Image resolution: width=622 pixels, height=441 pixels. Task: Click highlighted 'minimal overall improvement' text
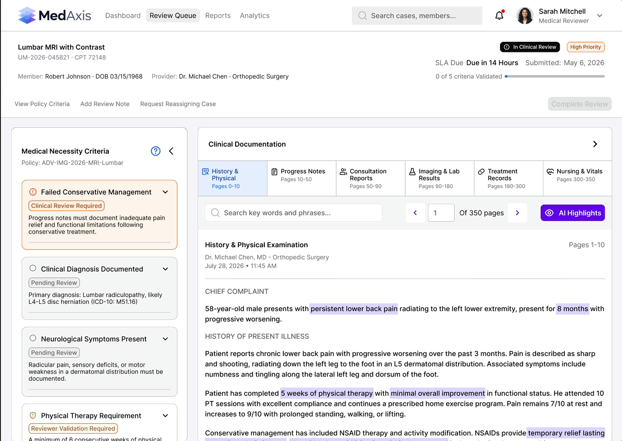438,393
